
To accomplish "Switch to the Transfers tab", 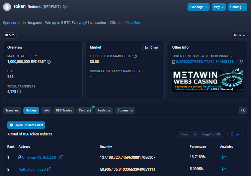I will pyautogui.click(x=12, y=110).
